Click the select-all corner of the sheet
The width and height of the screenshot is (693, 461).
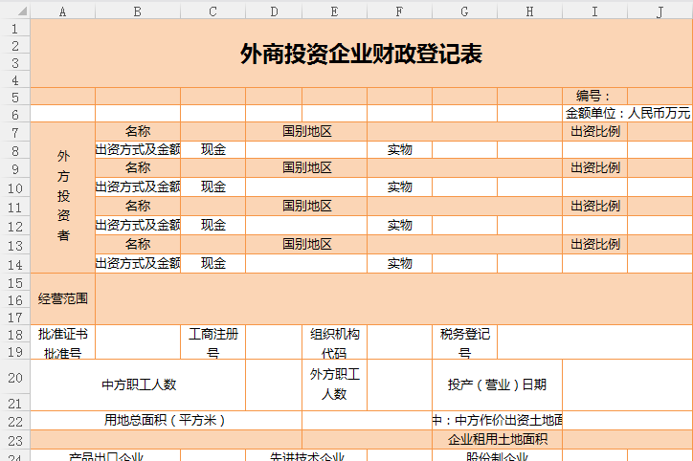point(14,11)
